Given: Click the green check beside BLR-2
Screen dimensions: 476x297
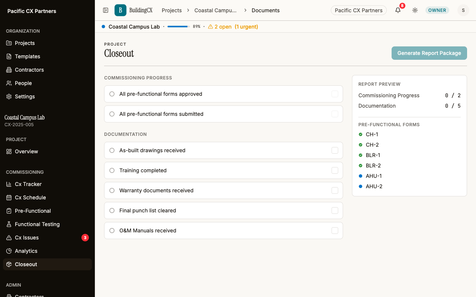Looking at the screenshot, I should 360,166.
